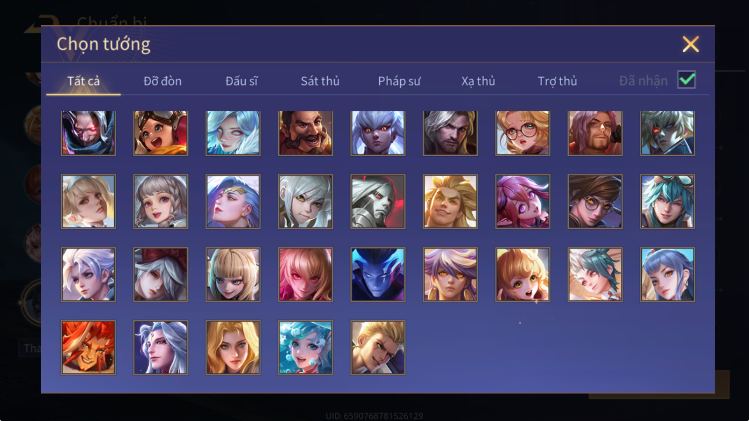Viewport: 749px width, 421px height.
Task: Switch to the Xạ thủ tab
Action: (478, 81)
